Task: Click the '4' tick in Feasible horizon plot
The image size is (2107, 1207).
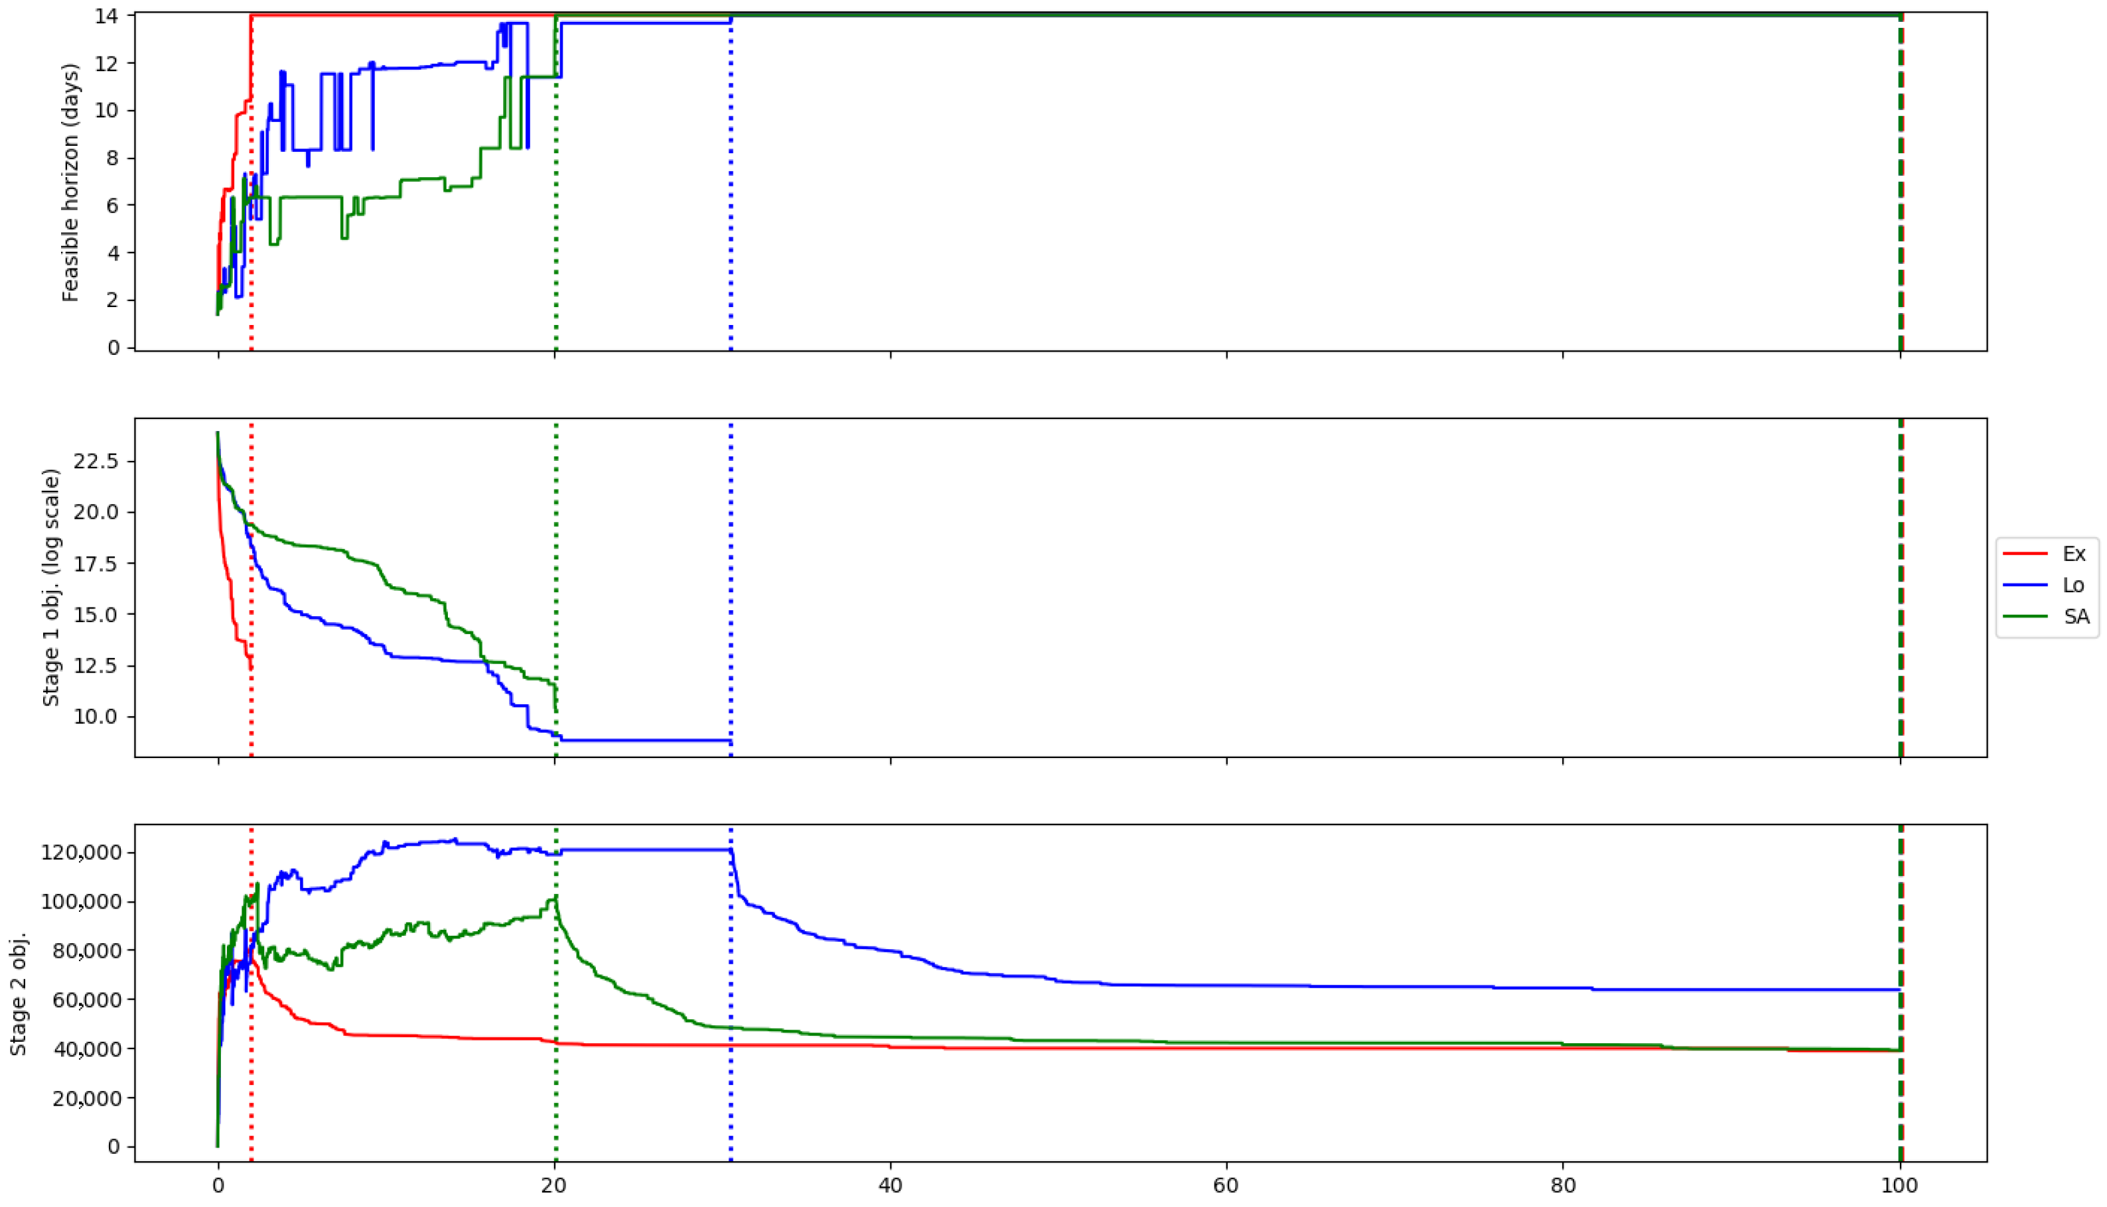Action: [114, 253]
